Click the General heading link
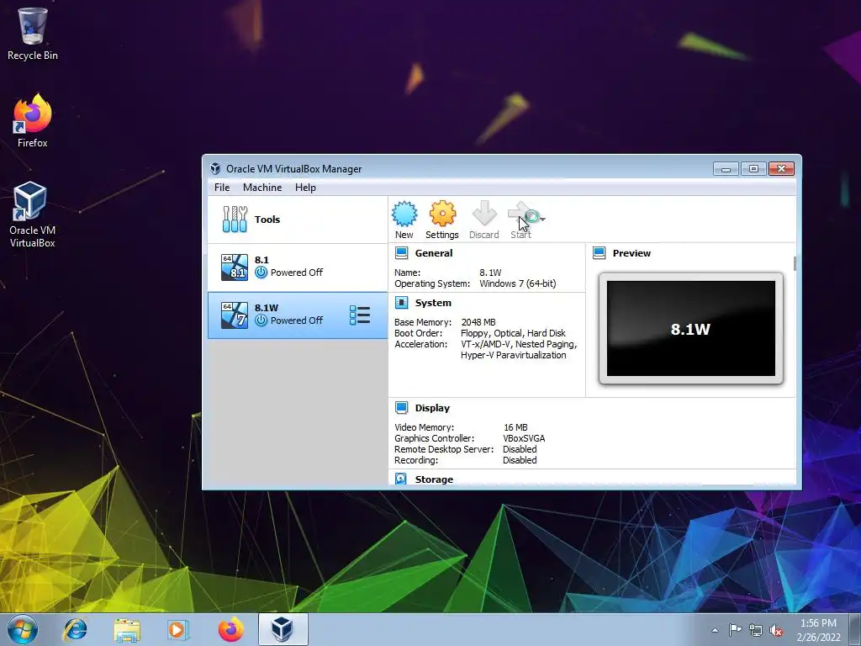 point(434,253)
